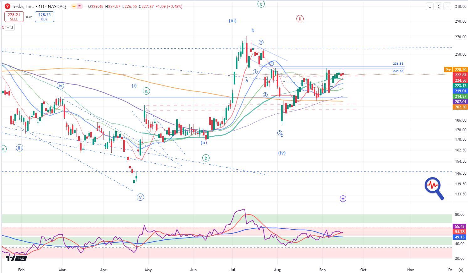
Task: Click the circled iii wave label near February
Action: 19,148
